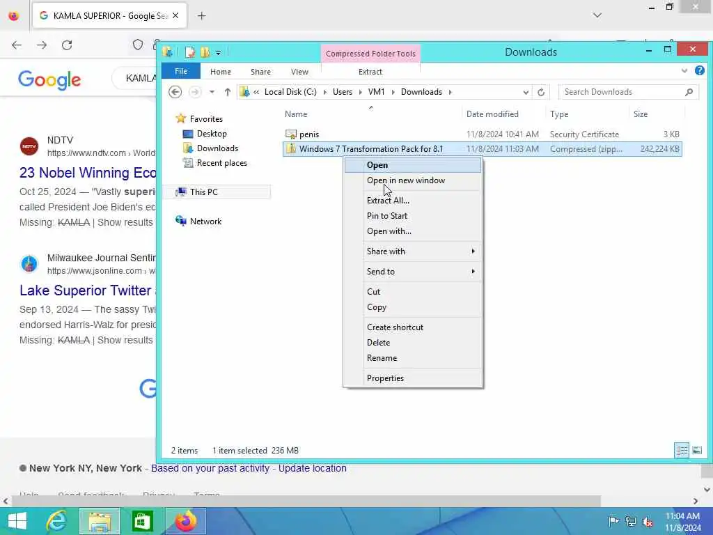Expand address bar history dropdown
713x535 pixels.
(526, 93)
